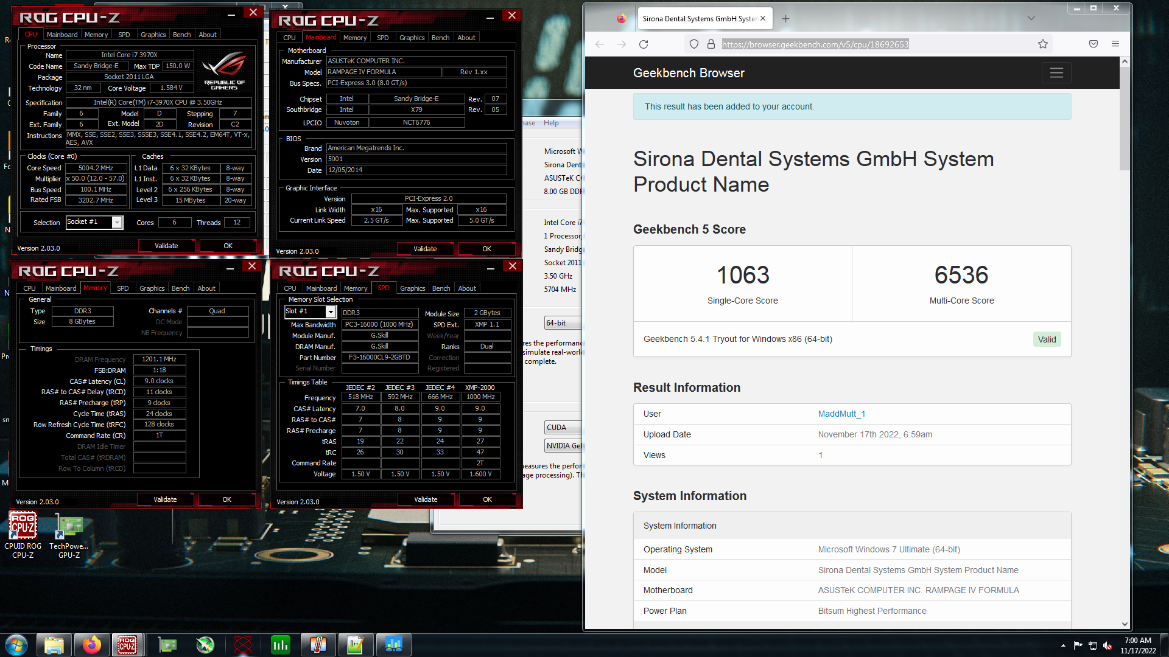Click Firefox forward arrow
The image size is (1169, 657).
point(622,44)
